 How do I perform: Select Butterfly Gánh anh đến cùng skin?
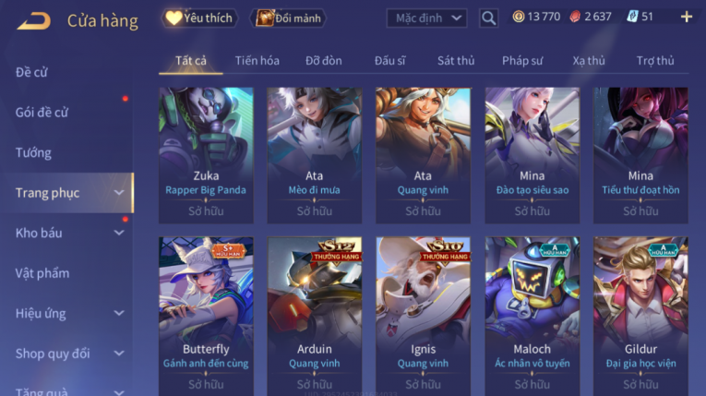click(206, 317)
